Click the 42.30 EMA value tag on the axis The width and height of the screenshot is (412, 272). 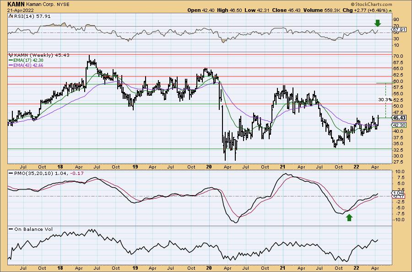pos(399,125)
